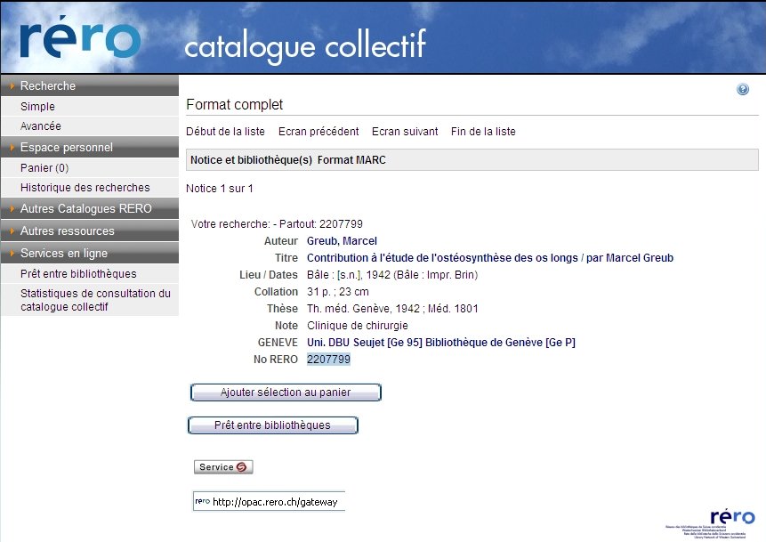This screenshot has width=766, height=542.
Task: Open Historique des recherches
Action: coord(85,188)
